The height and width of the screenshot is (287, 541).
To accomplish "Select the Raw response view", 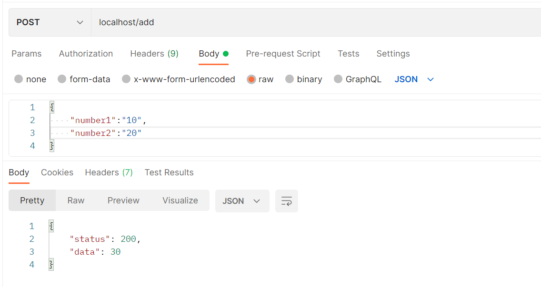I will pyautogui.click(x=75, y=200).
